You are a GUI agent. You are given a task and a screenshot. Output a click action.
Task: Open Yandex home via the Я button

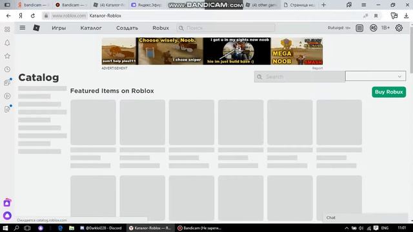point(21,15)
